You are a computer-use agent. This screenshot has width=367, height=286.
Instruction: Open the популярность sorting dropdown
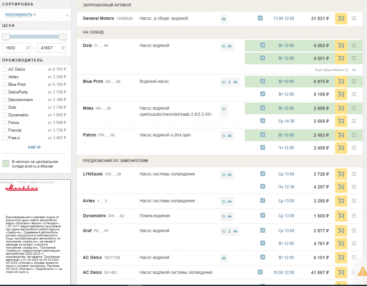pos(21,15)
